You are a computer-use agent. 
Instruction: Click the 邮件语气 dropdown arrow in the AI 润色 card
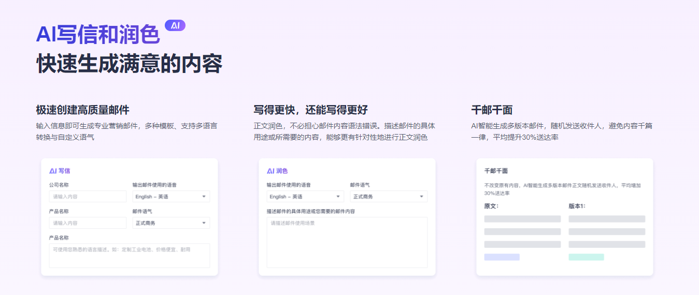point(421,197)
